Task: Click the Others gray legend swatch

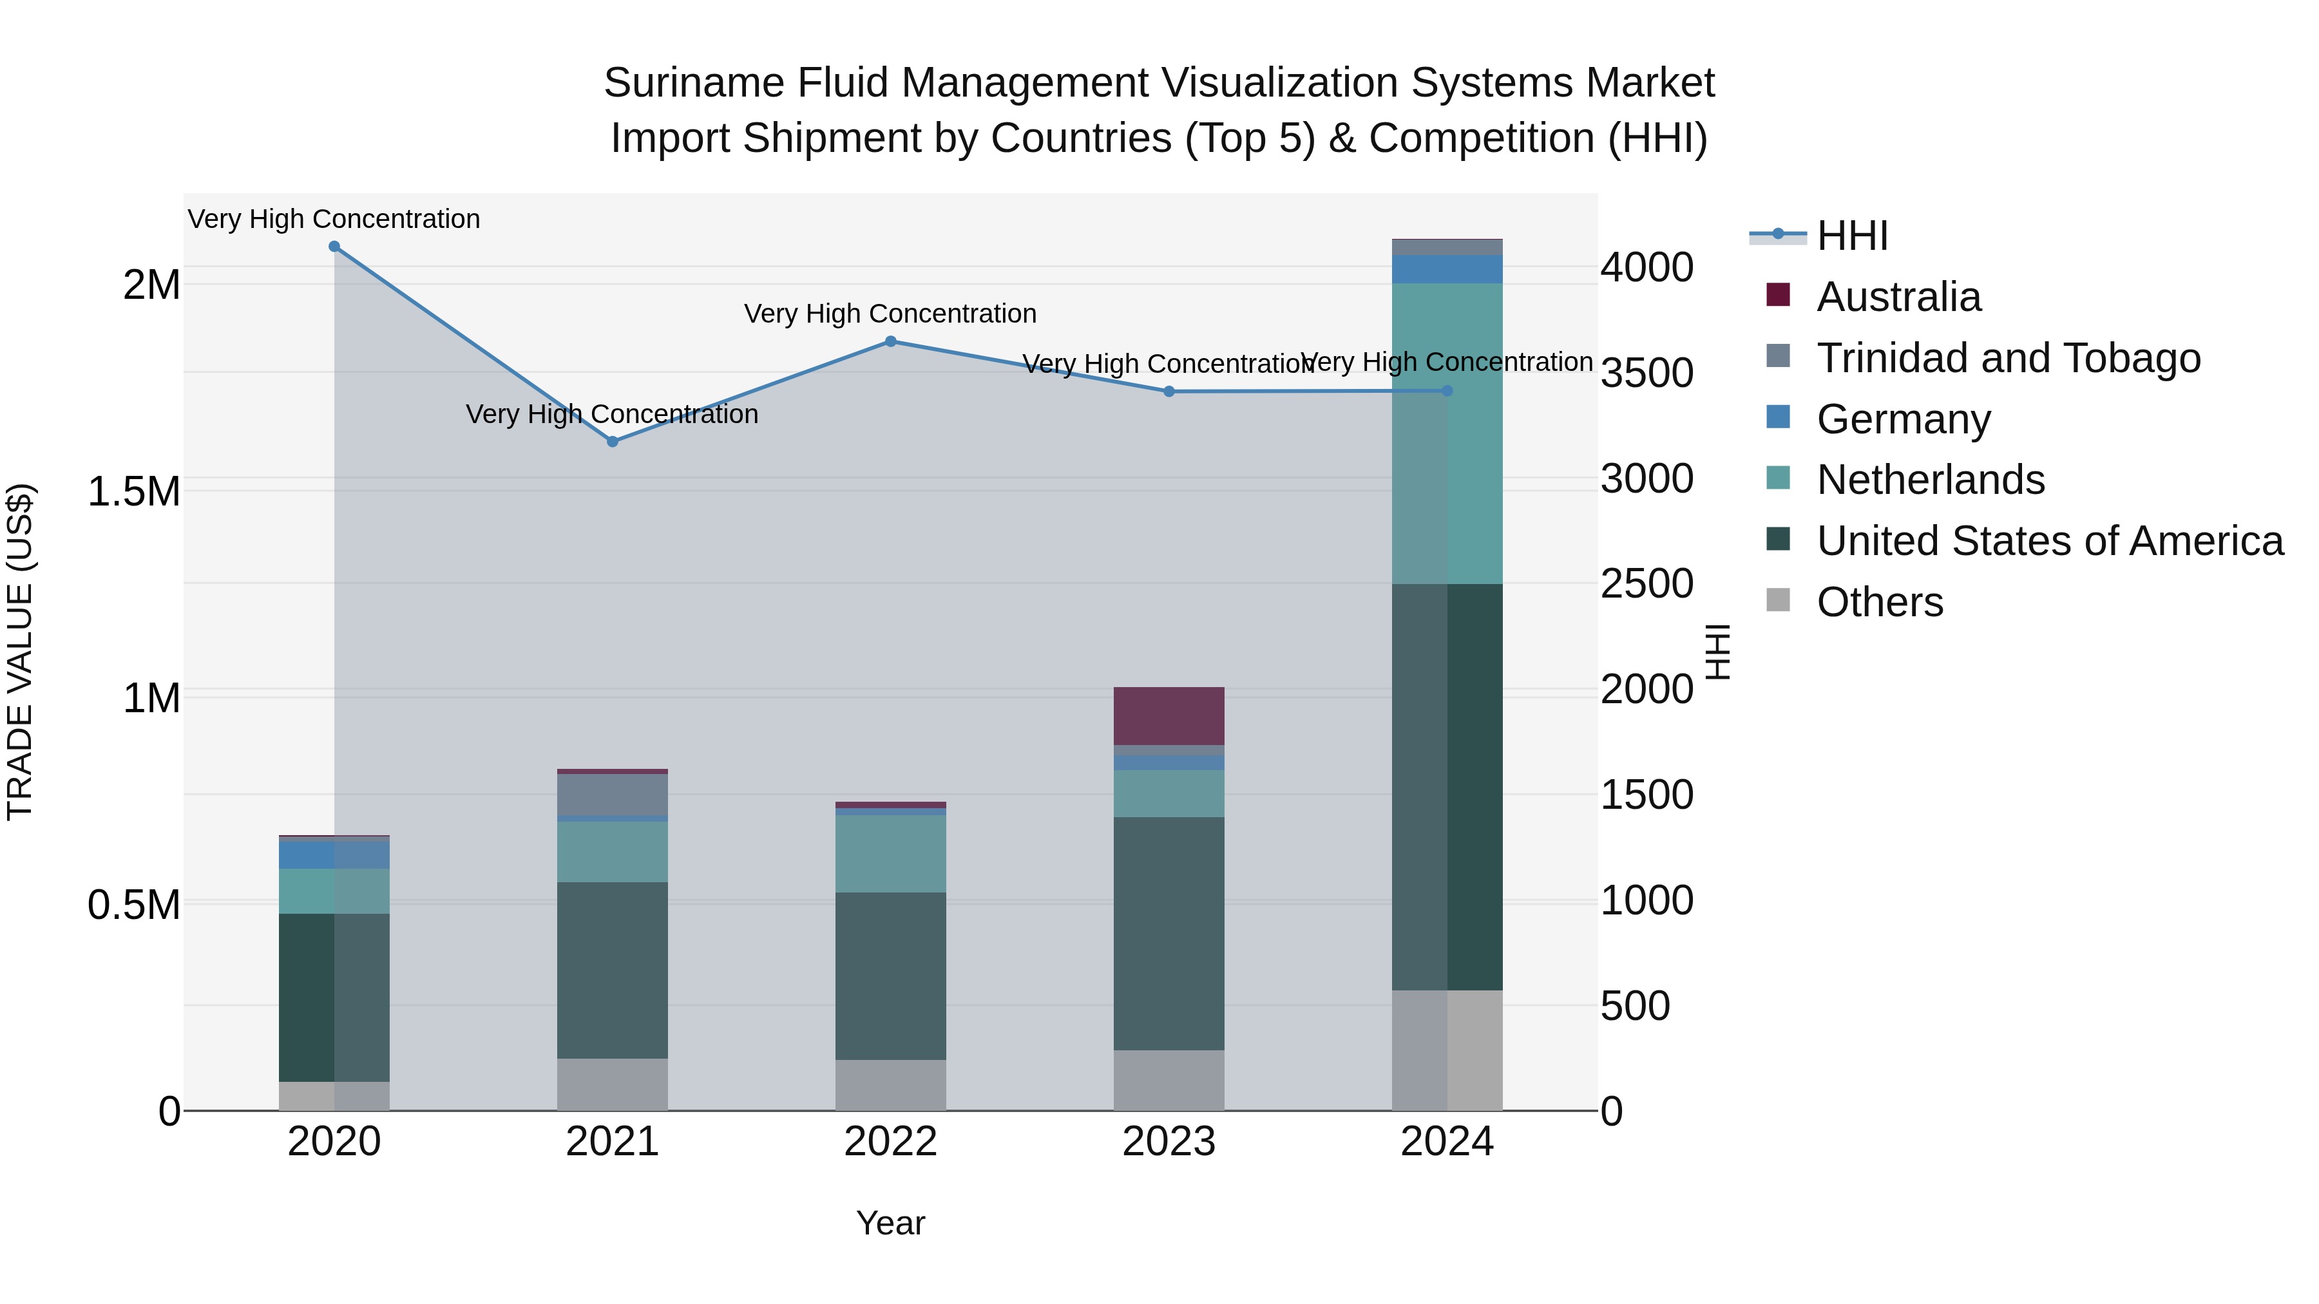Action: coord(1778,600)
